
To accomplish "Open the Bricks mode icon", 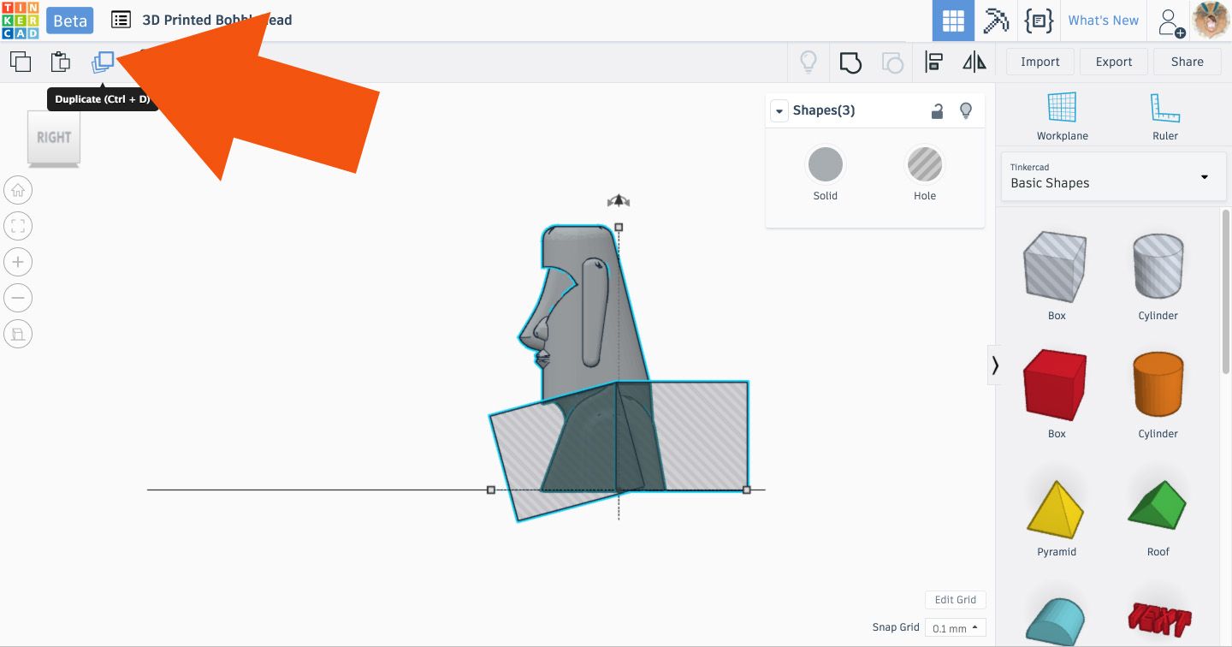I will tap(1039, 21).
